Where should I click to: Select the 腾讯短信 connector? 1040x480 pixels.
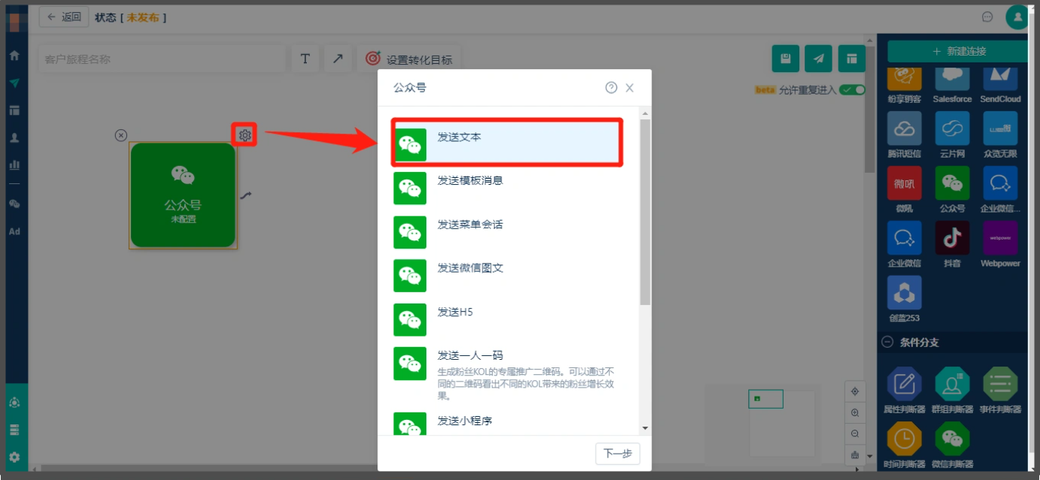click(904, 135)
